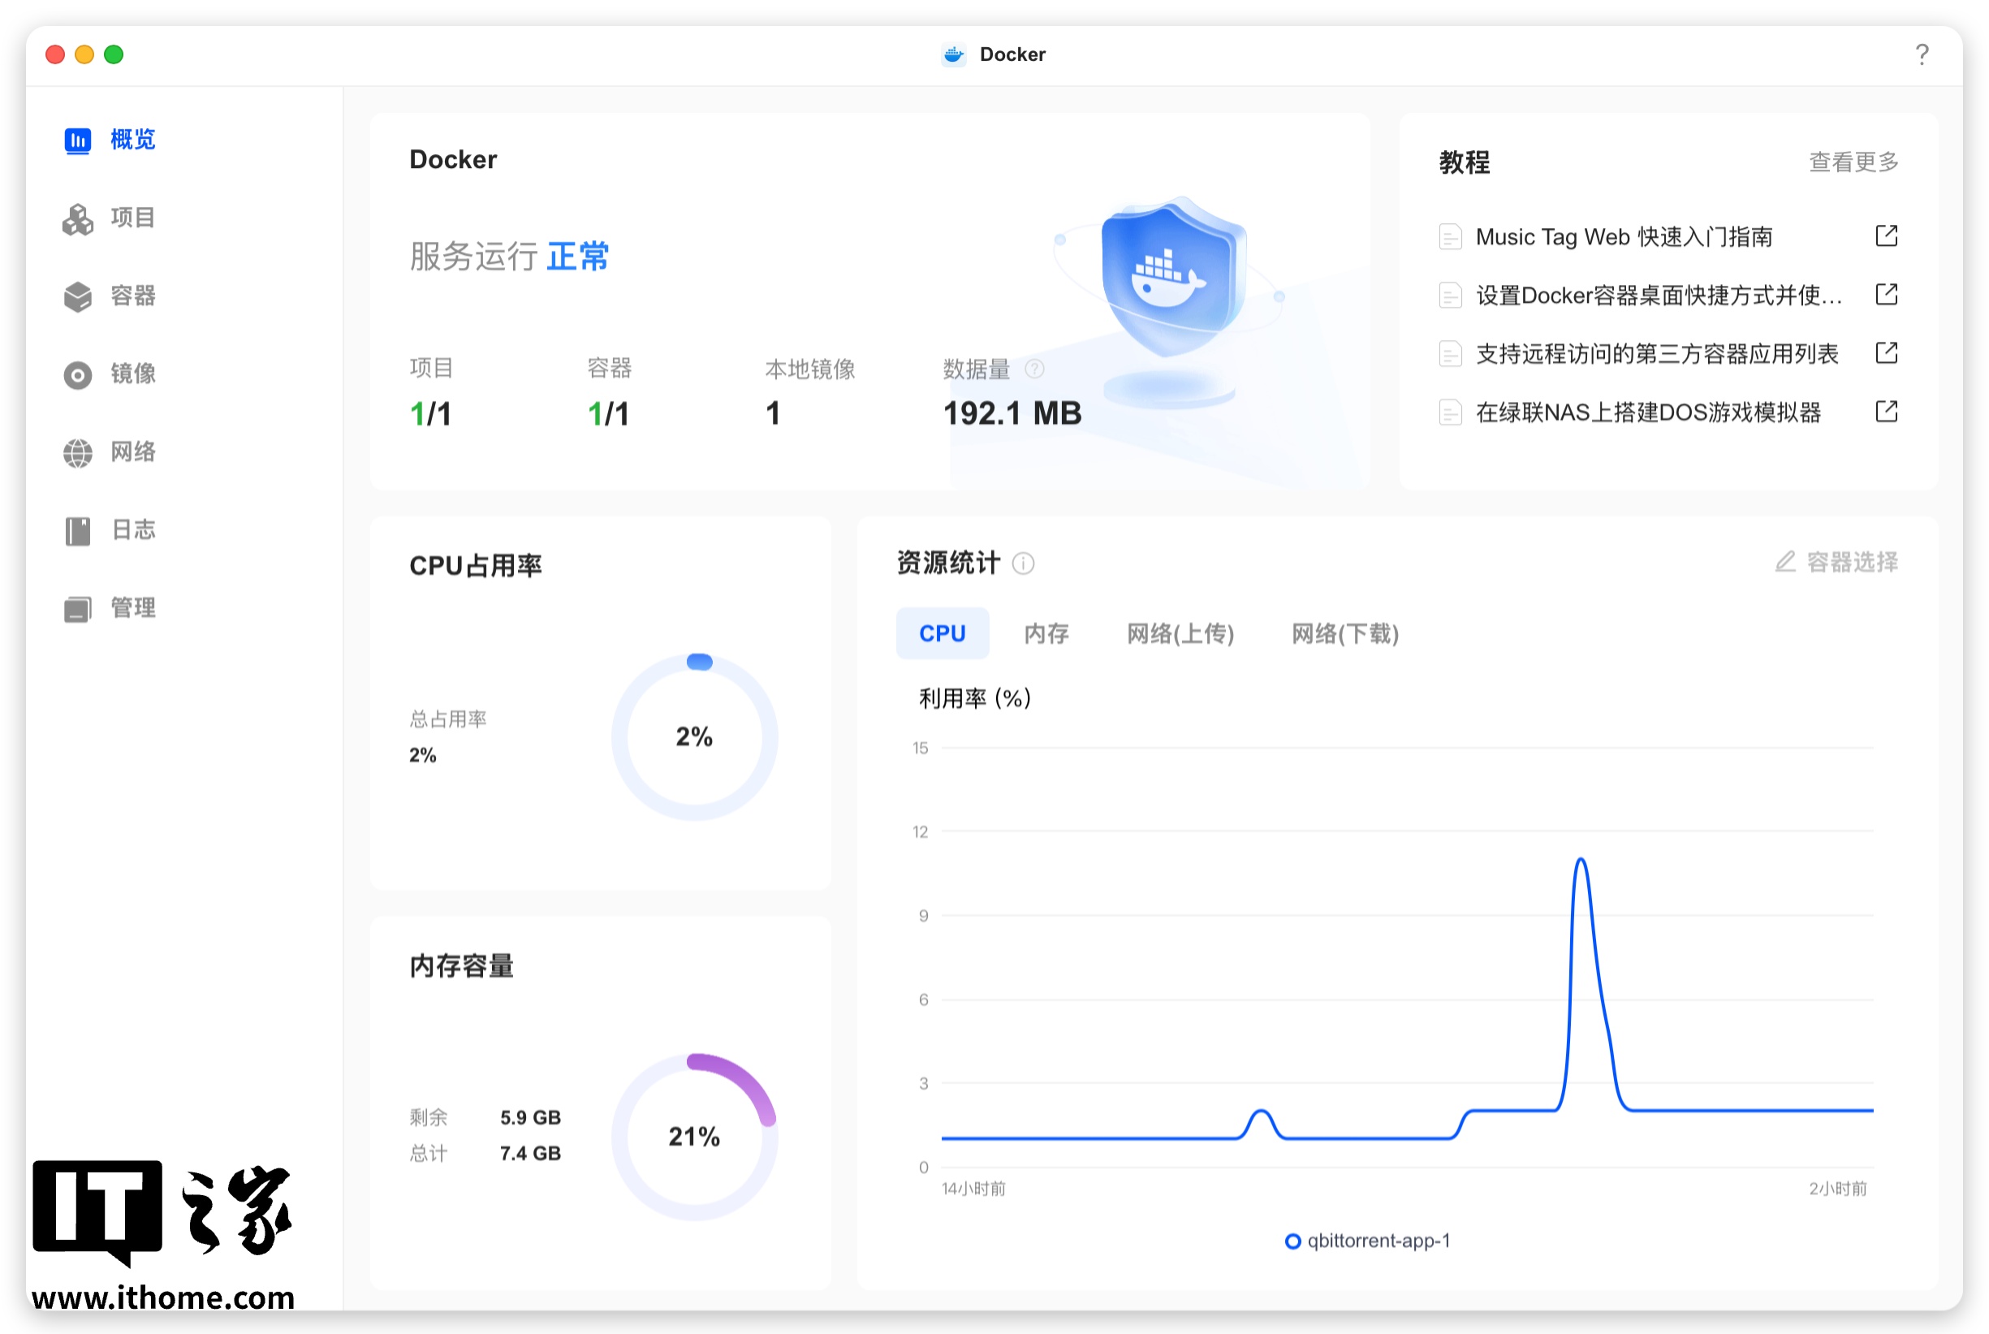Screen dimensions: 1989x1334
Task: Open the Music Tag Web 快速入门指南 tutorial
Action: pos(1623,237)
